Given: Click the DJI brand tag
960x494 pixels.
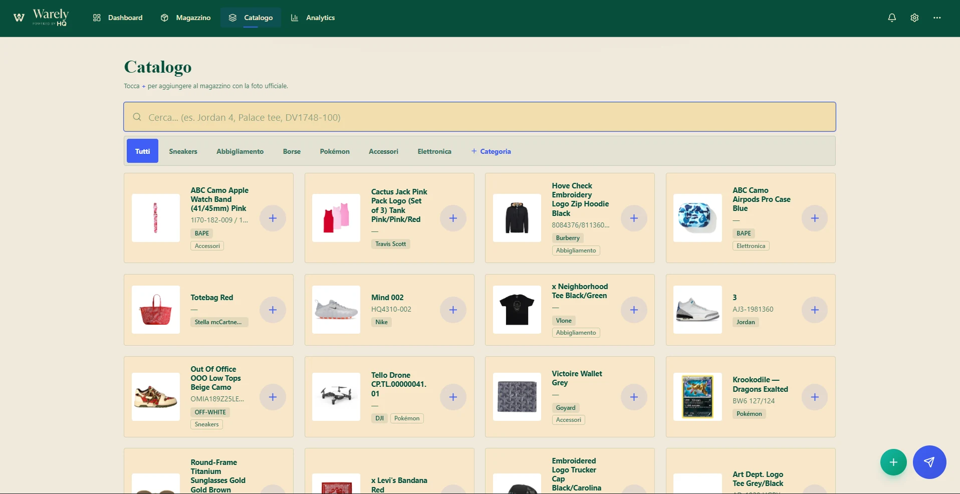Looking at the screenshot, I should (379, 418).
